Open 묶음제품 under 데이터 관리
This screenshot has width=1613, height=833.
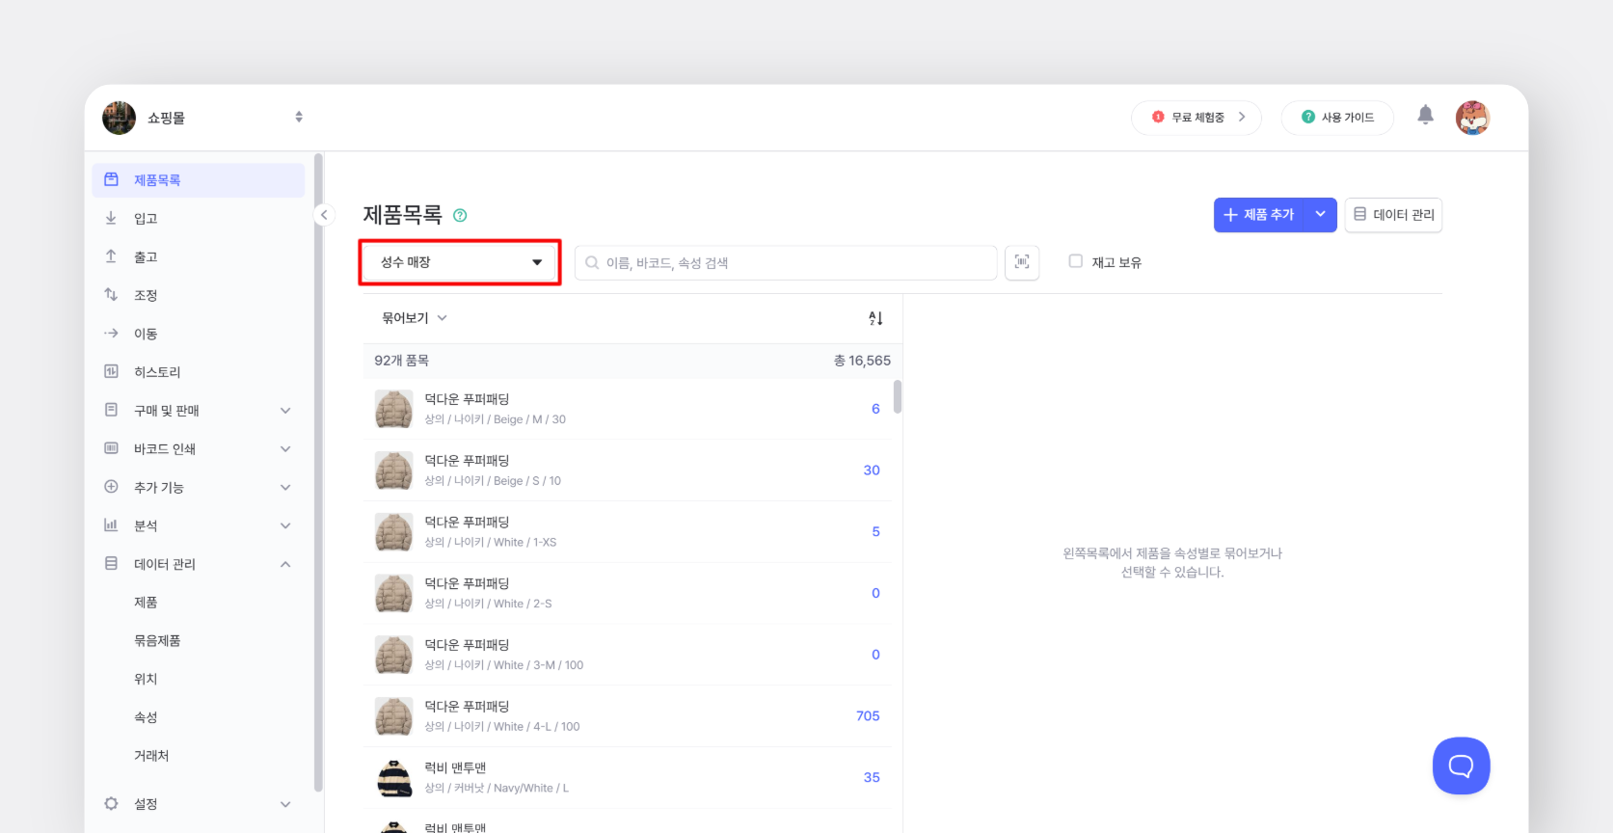[157, 641]
